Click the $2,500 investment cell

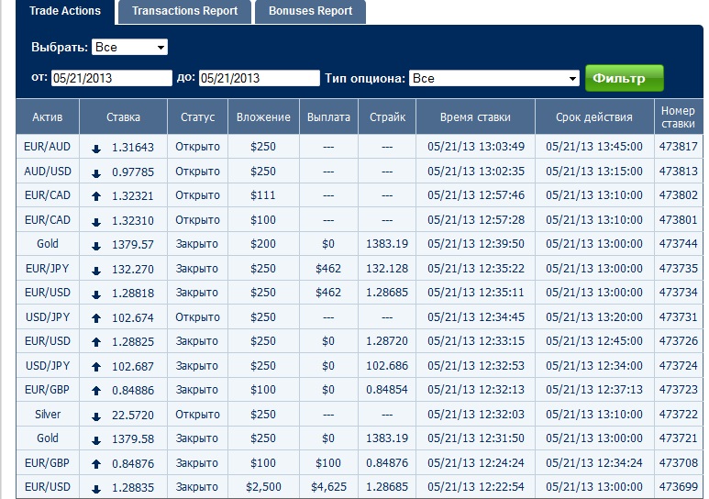tap(263, 487)
